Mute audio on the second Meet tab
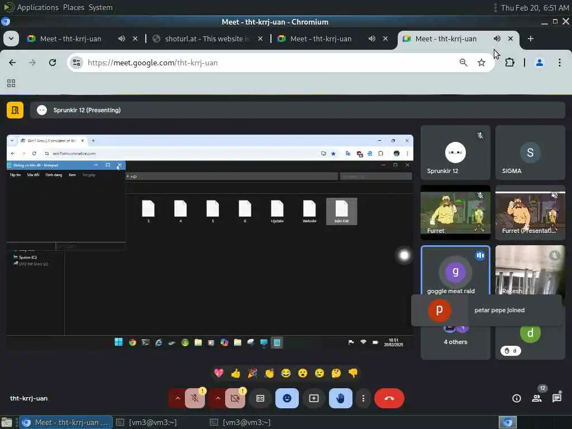 [x=371, y=39]
